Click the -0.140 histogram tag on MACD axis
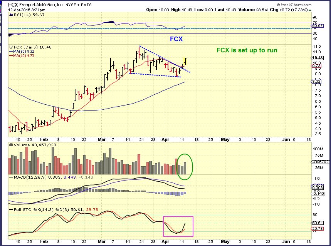The width and height of the screenshot is (331, 246). [x=318, y=194]
